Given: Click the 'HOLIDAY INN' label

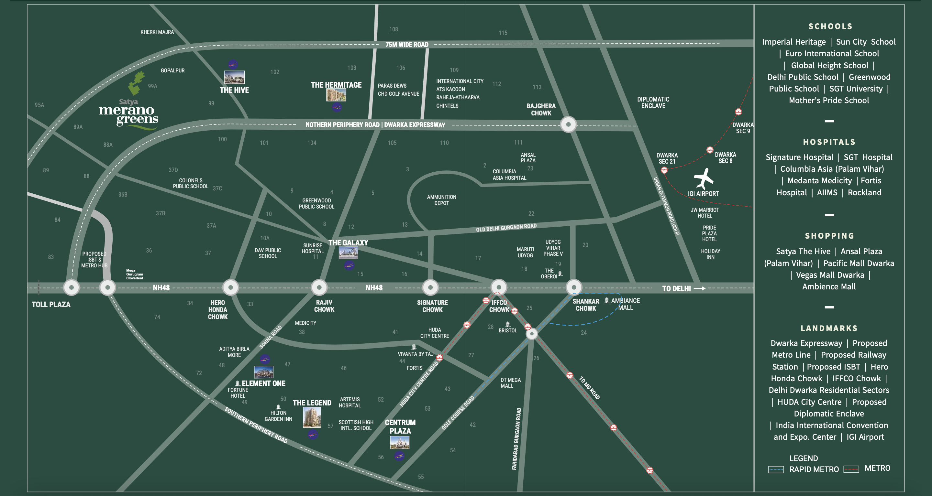Looking at the screenshot, I should 710,254.
